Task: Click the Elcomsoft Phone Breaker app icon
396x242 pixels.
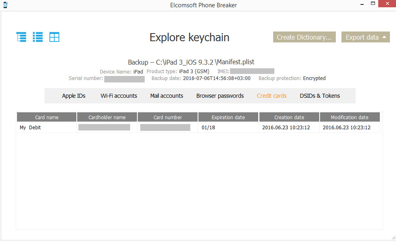Action: (x=5, y=5)
